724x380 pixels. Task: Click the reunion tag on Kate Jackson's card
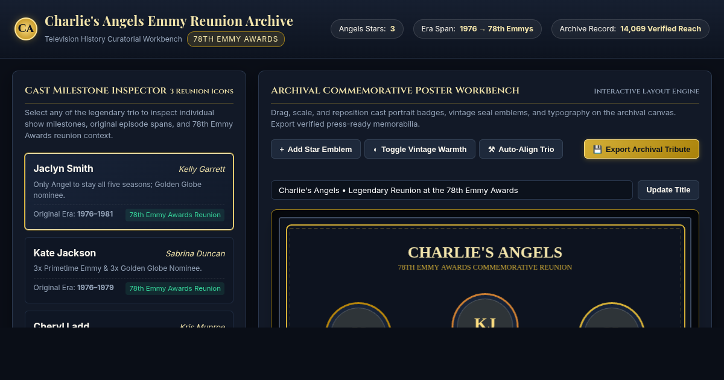(x=175, y=288)
